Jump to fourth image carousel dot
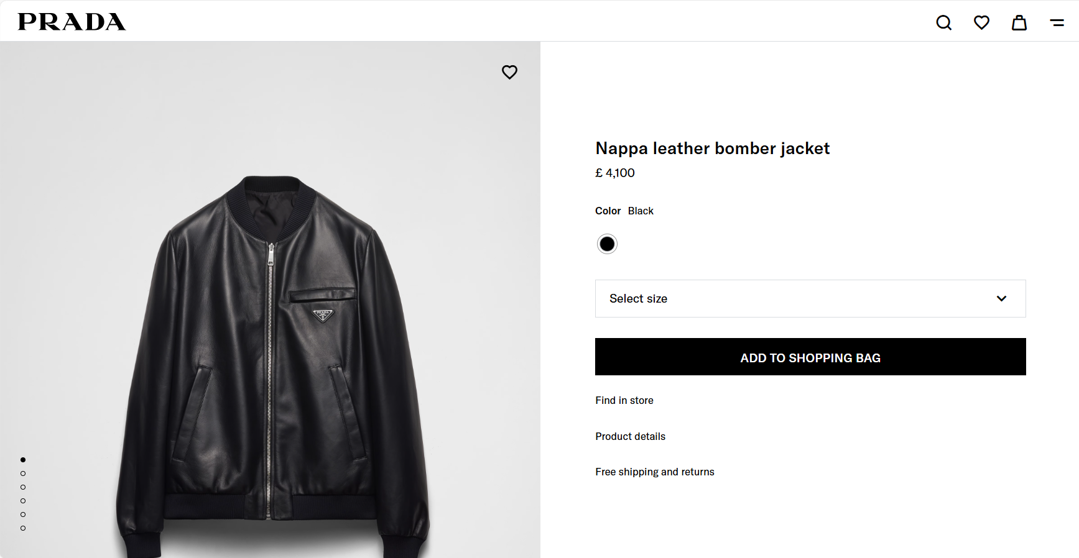The image size is (1079, 558). (x=23, y=501)
